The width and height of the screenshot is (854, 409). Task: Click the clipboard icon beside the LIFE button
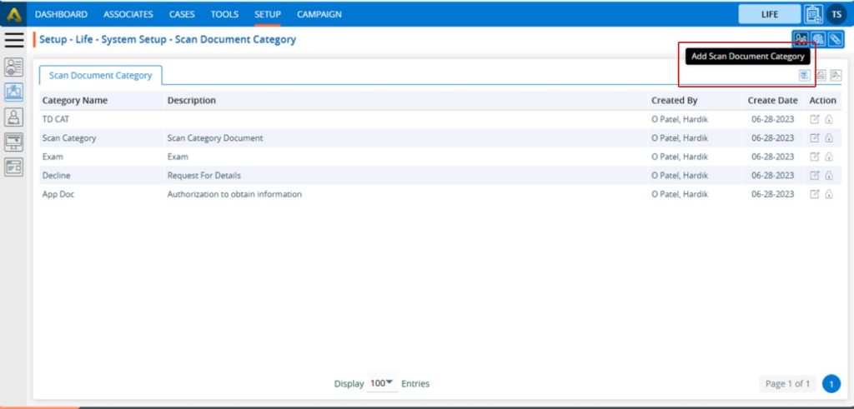coord(813,14)
